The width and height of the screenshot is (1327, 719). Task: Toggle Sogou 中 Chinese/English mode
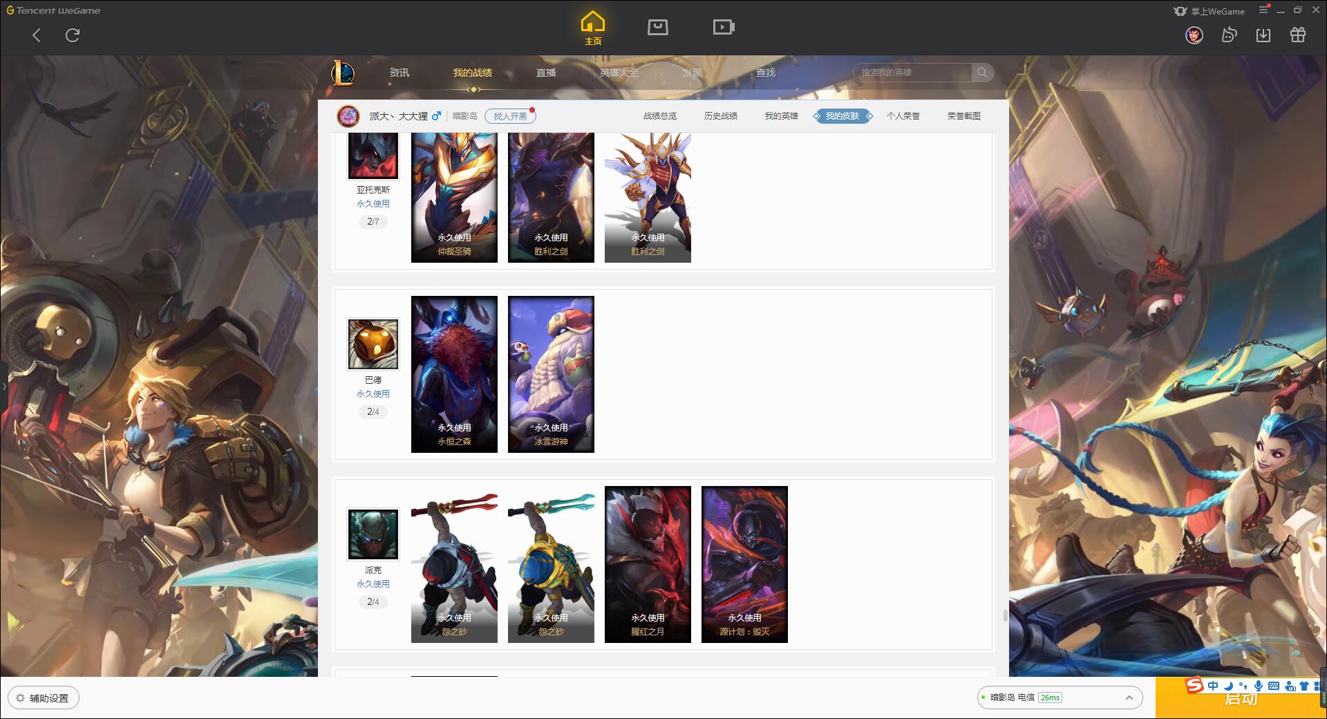pos(1213,686)
